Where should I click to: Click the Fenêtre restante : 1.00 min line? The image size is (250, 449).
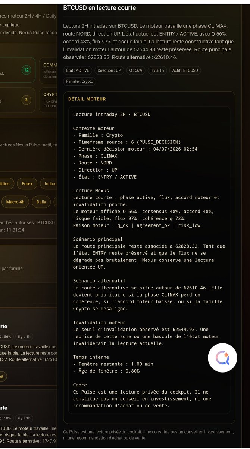click(113, 364)
